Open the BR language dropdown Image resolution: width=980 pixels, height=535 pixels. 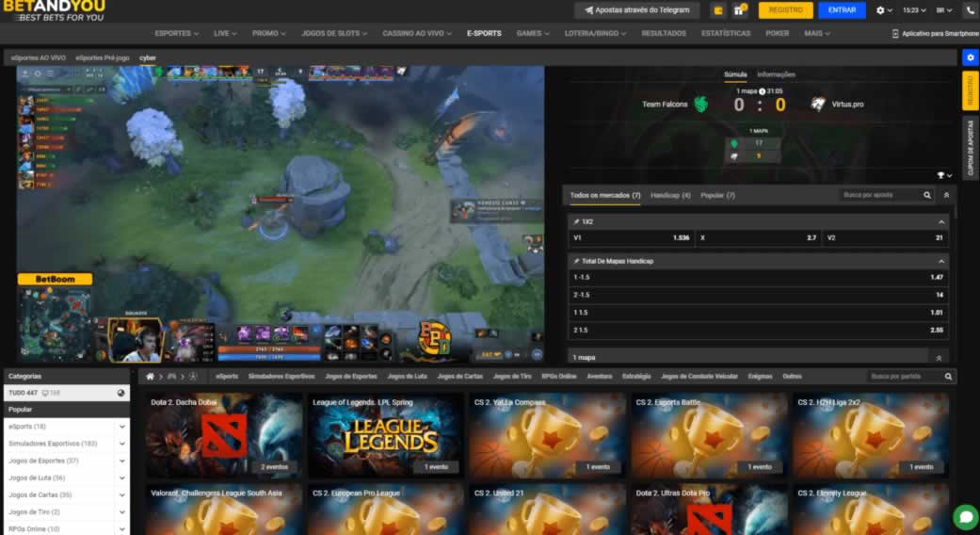click(x=943, y=10)
